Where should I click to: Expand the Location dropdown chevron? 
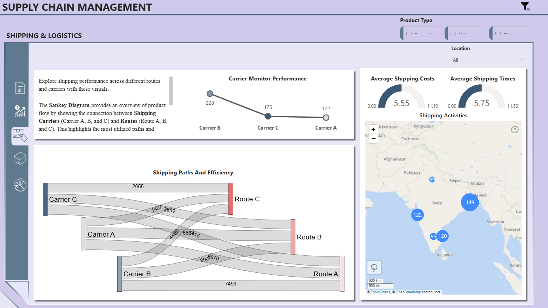tap(521, 60)
